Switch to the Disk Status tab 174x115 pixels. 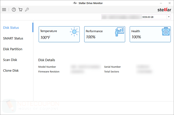pyautogui.click(x=11, y=28)
